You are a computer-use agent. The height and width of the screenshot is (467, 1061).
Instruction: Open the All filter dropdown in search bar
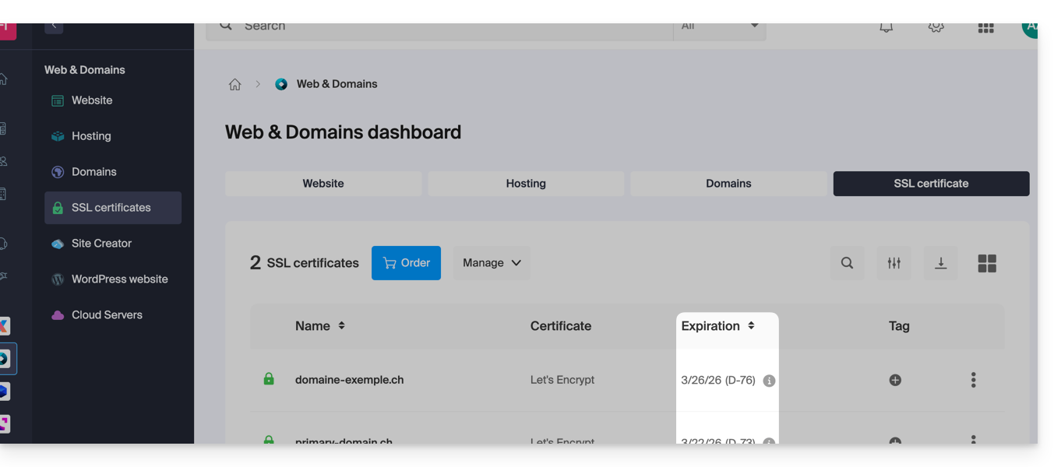click(719, 25)
